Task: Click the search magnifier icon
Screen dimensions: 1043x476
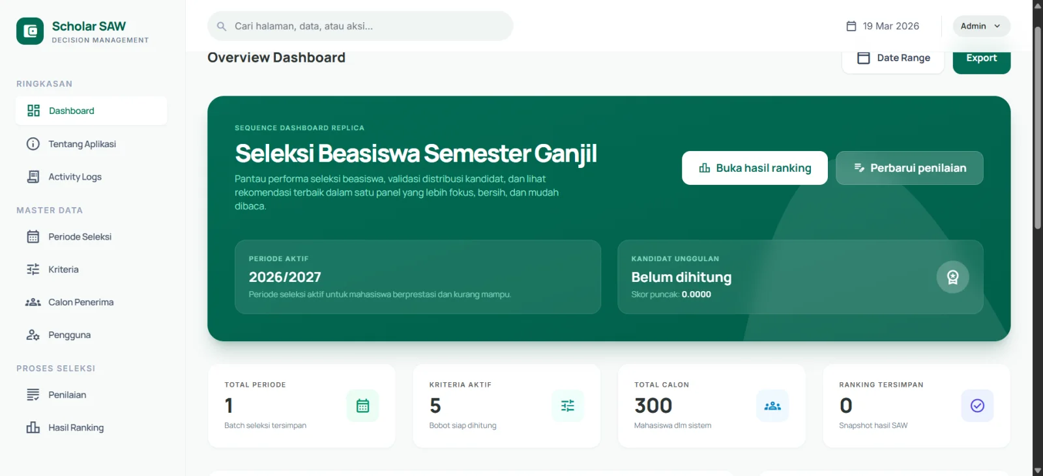Action: pyautogui.click(x=222, y=27)
